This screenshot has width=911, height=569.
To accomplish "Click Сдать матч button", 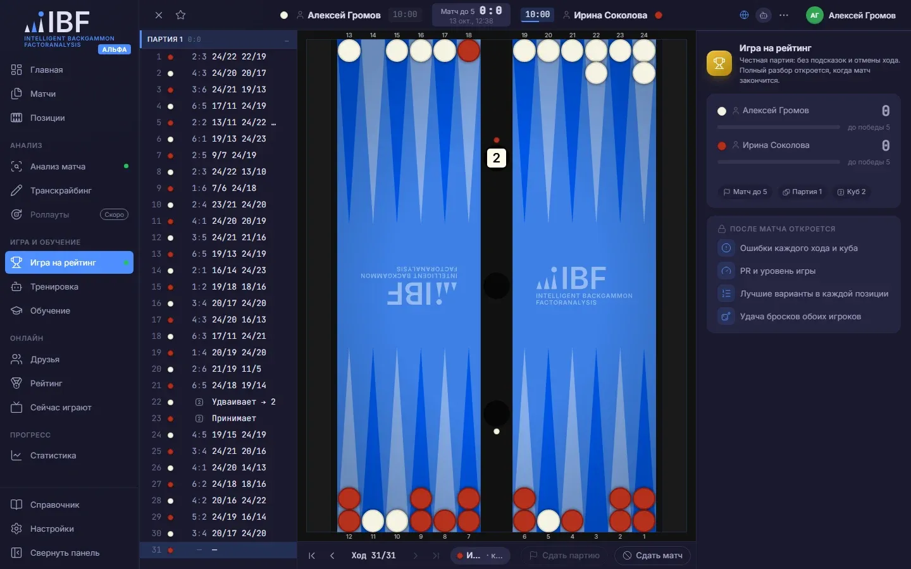I will tap(652, 556).
